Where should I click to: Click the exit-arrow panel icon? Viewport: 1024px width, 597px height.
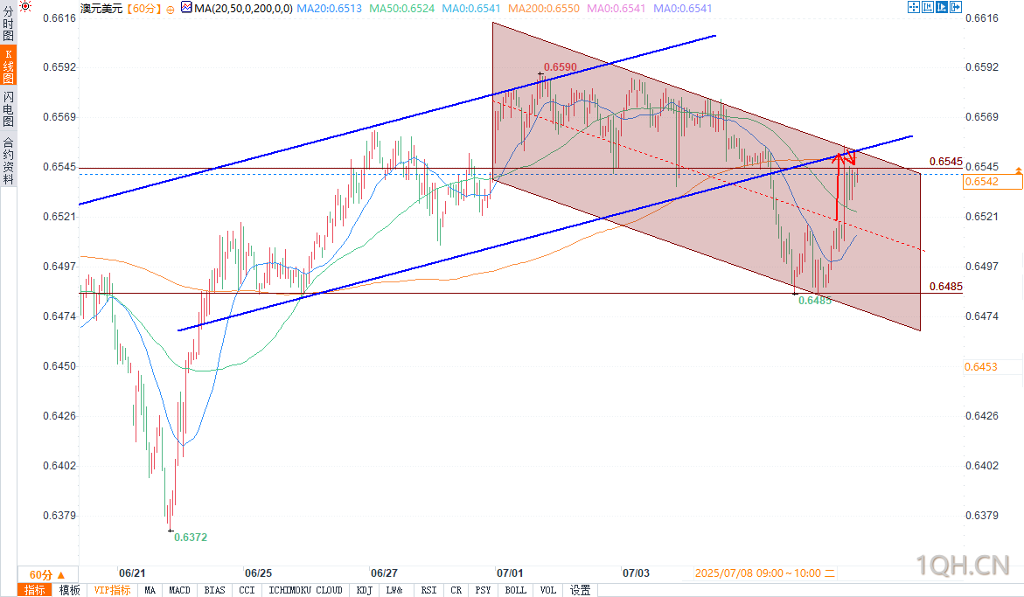pyautogui.click(x=956, y=7)
